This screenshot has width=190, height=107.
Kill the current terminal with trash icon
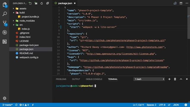click(175, 79)
